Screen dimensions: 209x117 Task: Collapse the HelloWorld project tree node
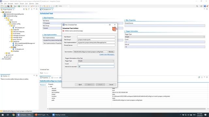[1, 12]
